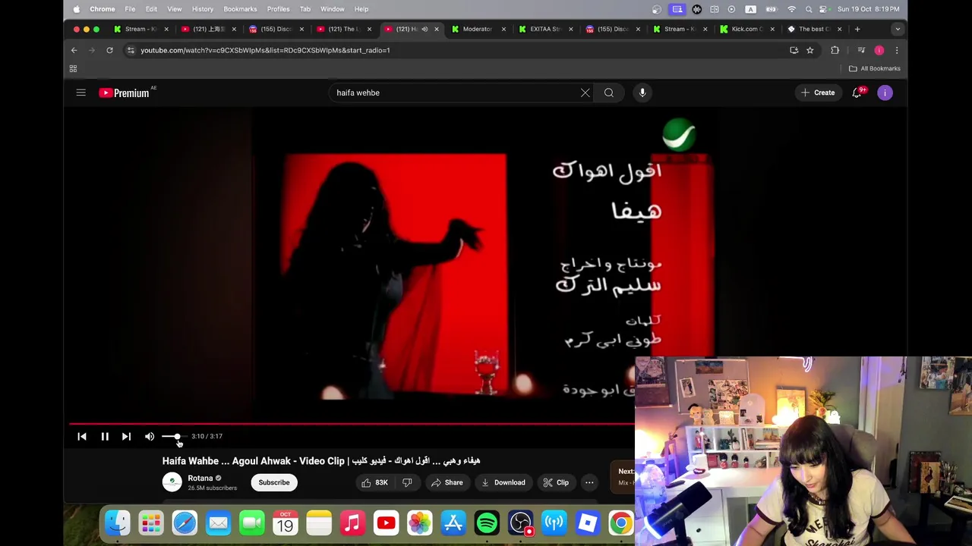This screenshot has width=972, height=546.
Task: Switch to the Moderator tab
Action: (477, 29)
